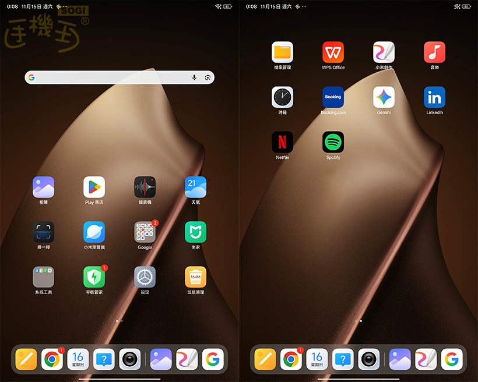This screenshot has height=382, width=478.
Task: Open the 小米創作 creation app
Action: point(384,52)
